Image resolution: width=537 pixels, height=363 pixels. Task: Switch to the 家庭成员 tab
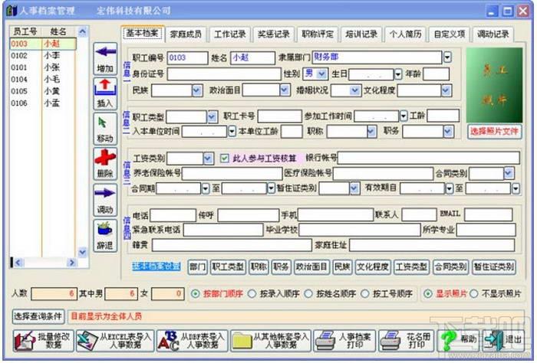[x=187, y=34]
